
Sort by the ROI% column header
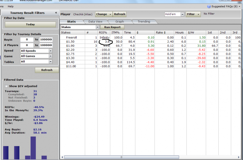pyautogui.click(x=104, y=33)
